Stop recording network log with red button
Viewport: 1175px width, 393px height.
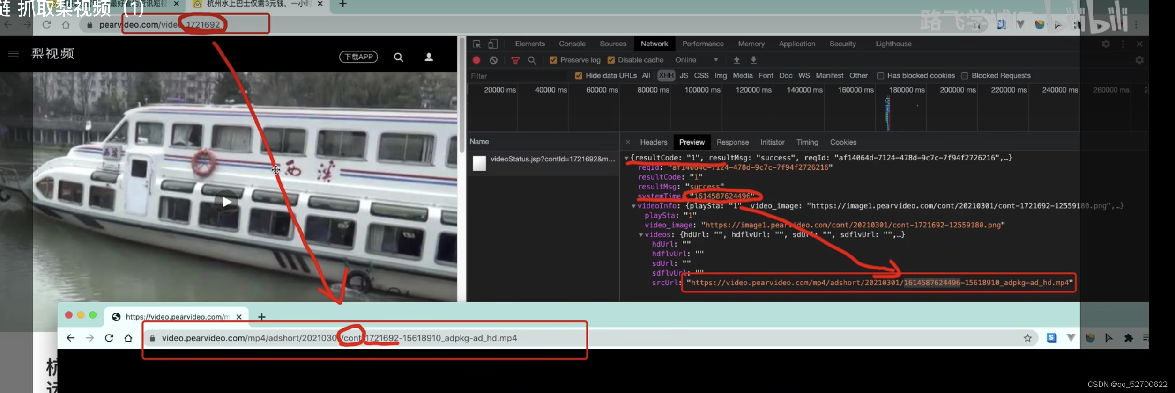[x=476, y=60]
